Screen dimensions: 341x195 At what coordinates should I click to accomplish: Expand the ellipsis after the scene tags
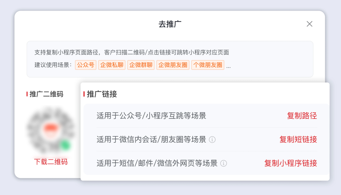click(x=229, y=66)
